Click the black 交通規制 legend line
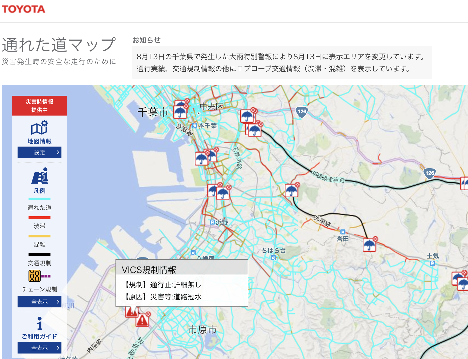Image resolution: width=468 pixels, height=359 pixels. [40, 254]
